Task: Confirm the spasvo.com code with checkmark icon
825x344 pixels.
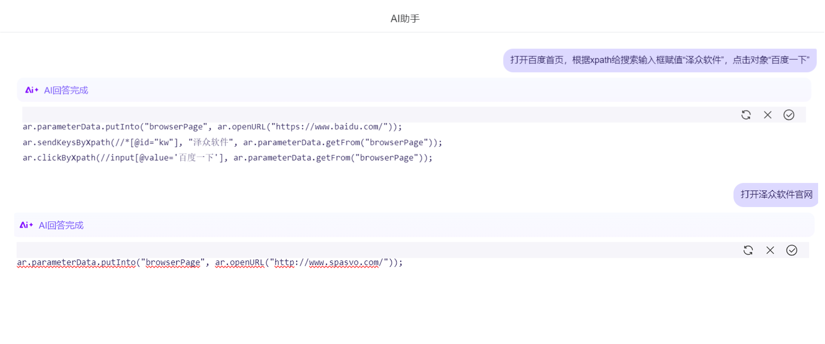Action: tap(791, 250)
